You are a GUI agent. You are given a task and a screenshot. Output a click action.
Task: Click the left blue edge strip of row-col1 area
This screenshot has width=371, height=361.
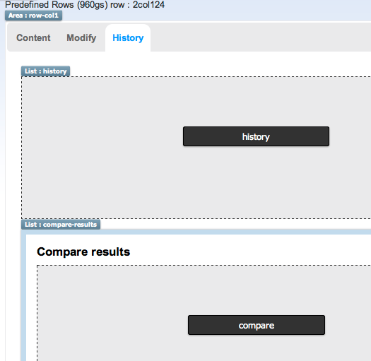pos(2,189)
